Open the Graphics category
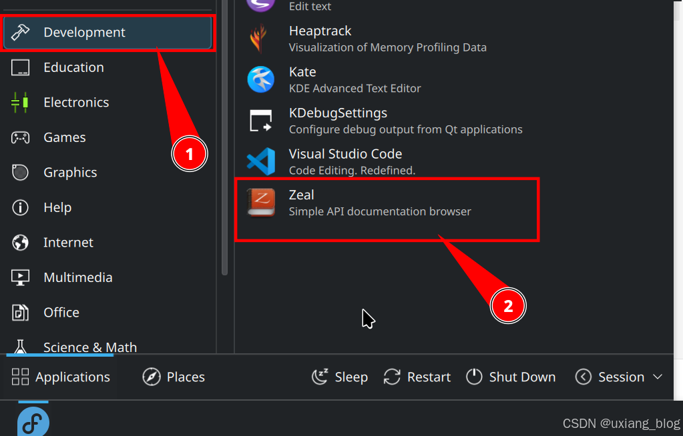 click(107, 172)
